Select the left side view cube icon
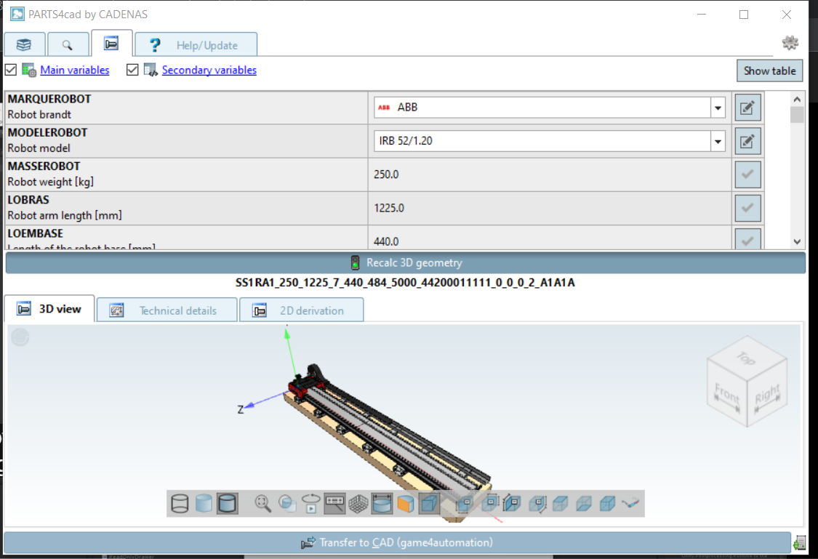The width and height of the screenshot is (818, 559). 512,504
